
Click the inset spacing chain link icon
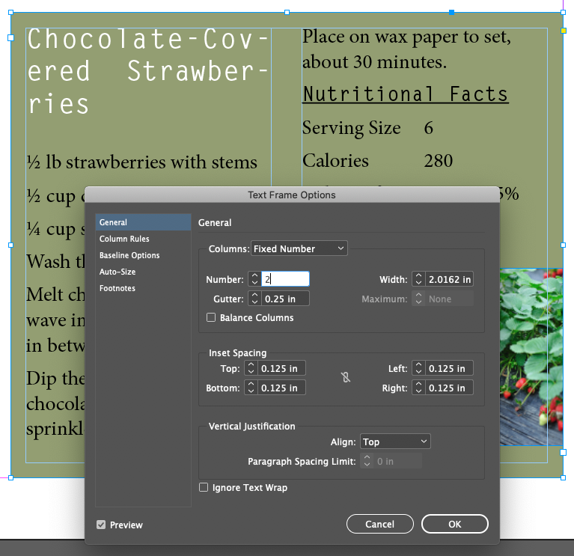click(346, 377)
